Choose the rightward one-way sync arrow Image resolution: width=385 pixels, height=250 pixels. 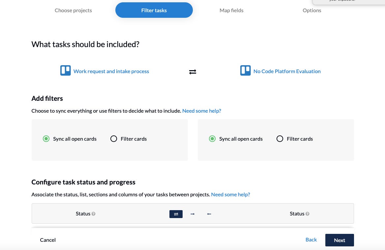coord(192,214)
